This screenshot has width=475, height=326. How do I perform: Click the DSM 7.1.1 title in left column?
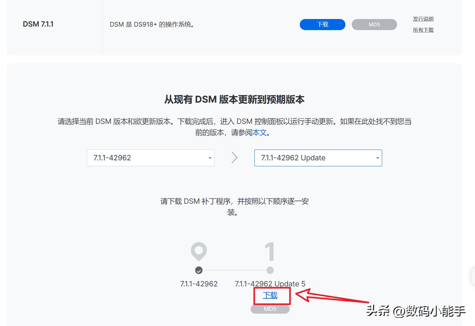[x=38, y=24]
